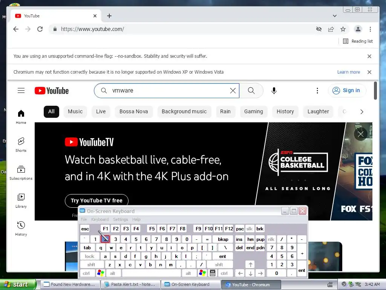
Task: Bookmark this page with the star icon
Action: click(x=343, y=29)
